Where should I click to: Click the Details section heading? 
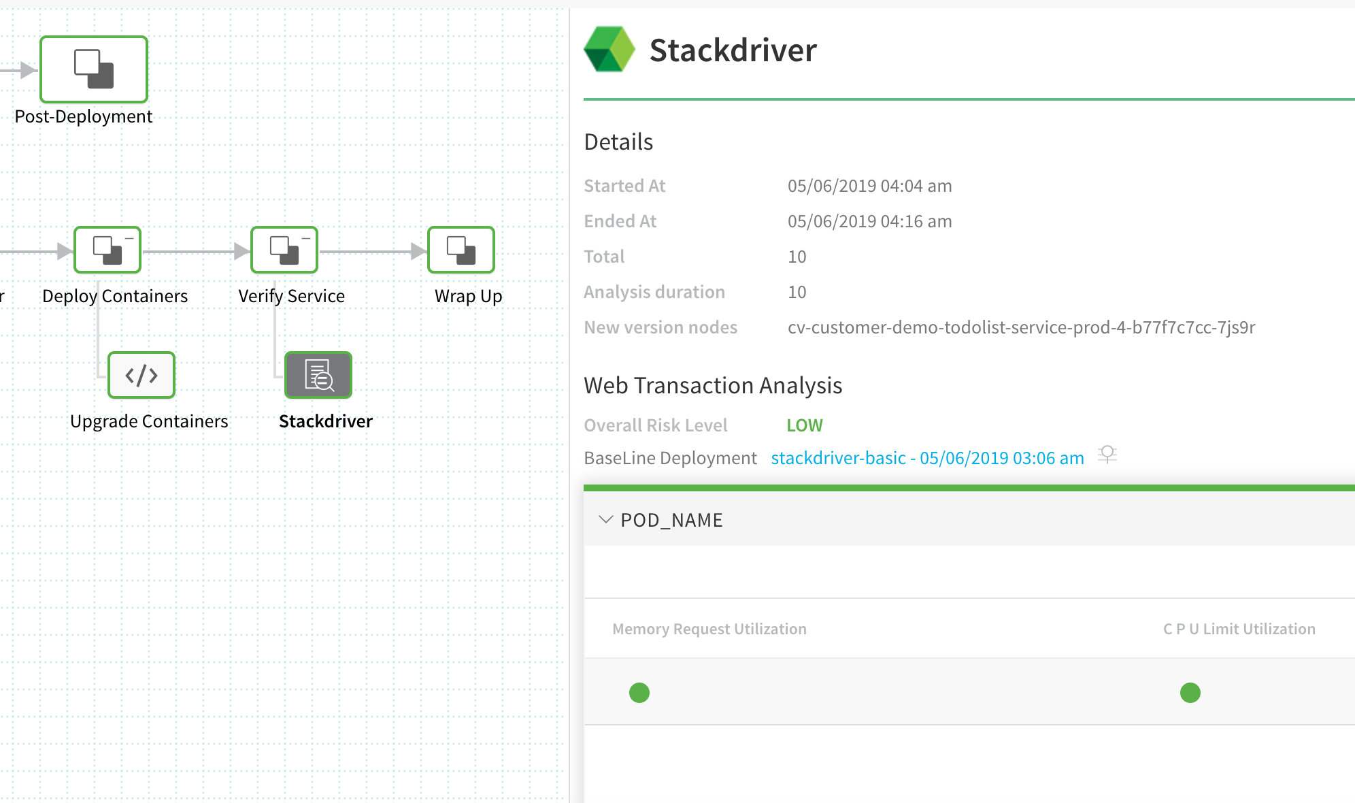click(x=618, y=142)
